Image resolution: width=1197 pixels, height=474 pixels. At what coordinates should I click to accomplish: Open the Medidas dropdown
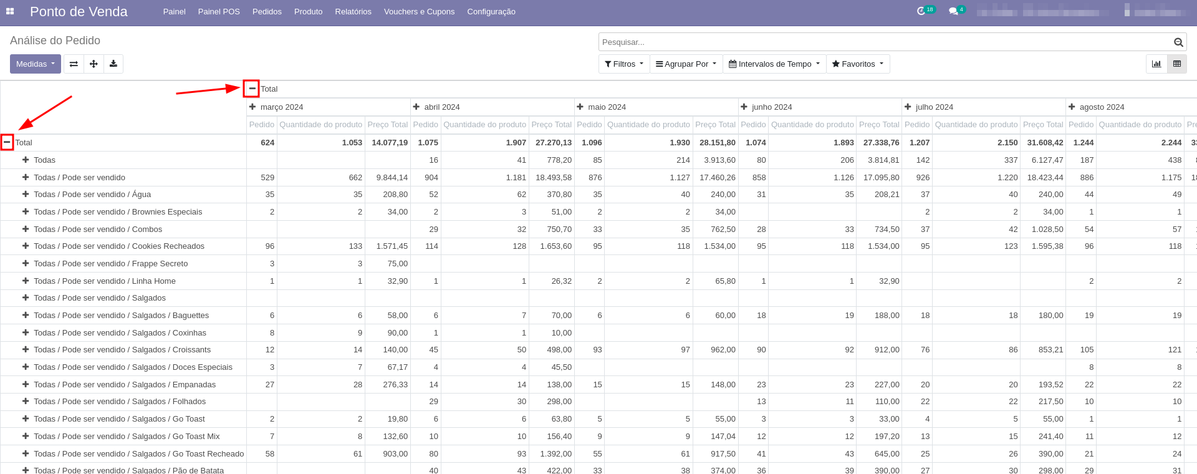(36, 64)
